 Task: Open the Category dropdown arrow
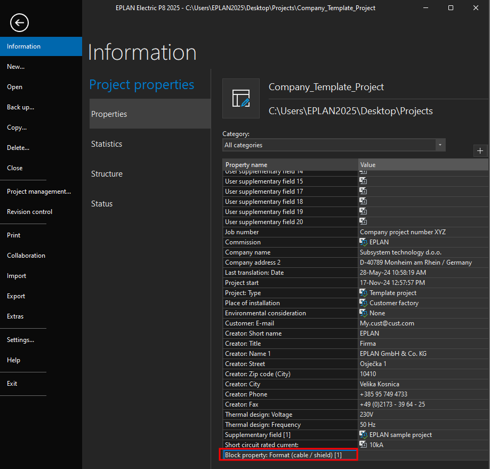440,145
